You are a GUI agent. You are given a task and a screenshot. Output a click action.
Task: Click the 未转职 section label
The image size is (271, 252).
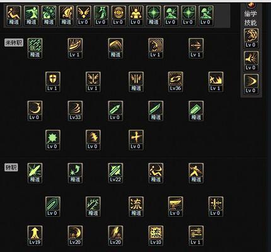[14, 43]
